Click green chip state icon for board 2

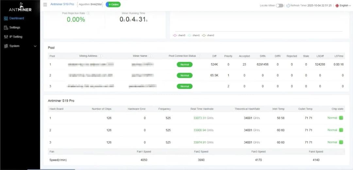(x=341, y=130)
